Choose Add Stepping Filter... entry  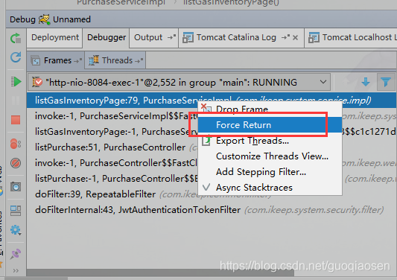(x=270, y=172)
